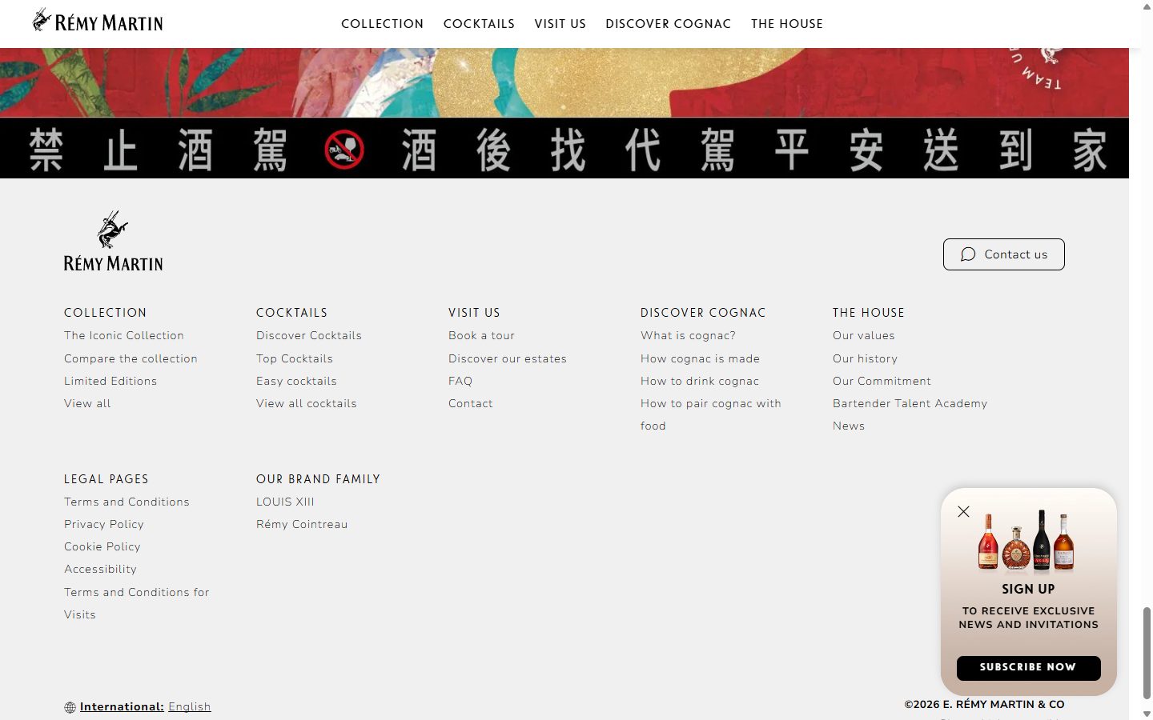
Task: Click the Rémy Martin centaur logo in footer
Action: 113,242
